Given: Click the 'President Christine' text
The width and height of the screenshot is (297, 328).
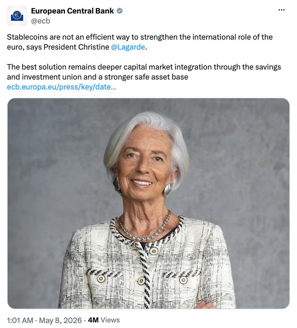Looking at the screenshot, I should 76,47.
